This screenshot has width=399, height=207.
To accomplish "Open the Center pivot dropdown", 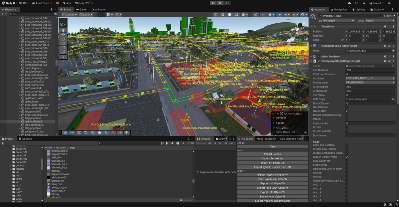I will tap(69, 15).
